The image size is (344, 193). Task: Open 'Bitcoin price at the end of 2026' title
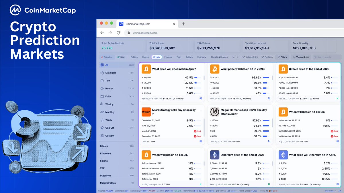[309, 69]
